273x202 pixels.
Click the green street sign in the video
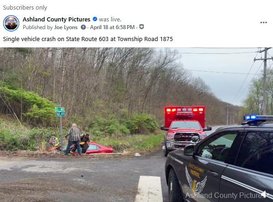[x=60, y=112]
